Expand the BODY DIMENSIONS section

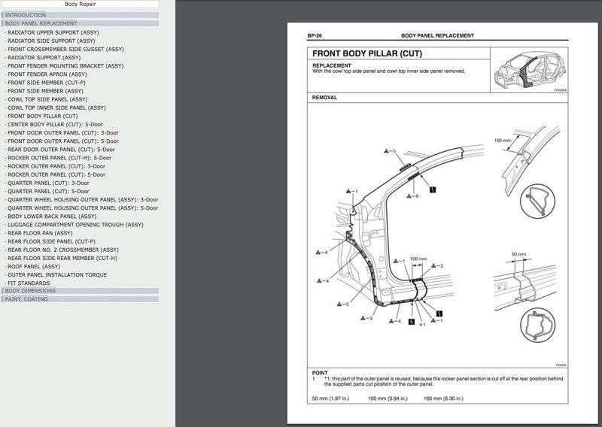30,291
